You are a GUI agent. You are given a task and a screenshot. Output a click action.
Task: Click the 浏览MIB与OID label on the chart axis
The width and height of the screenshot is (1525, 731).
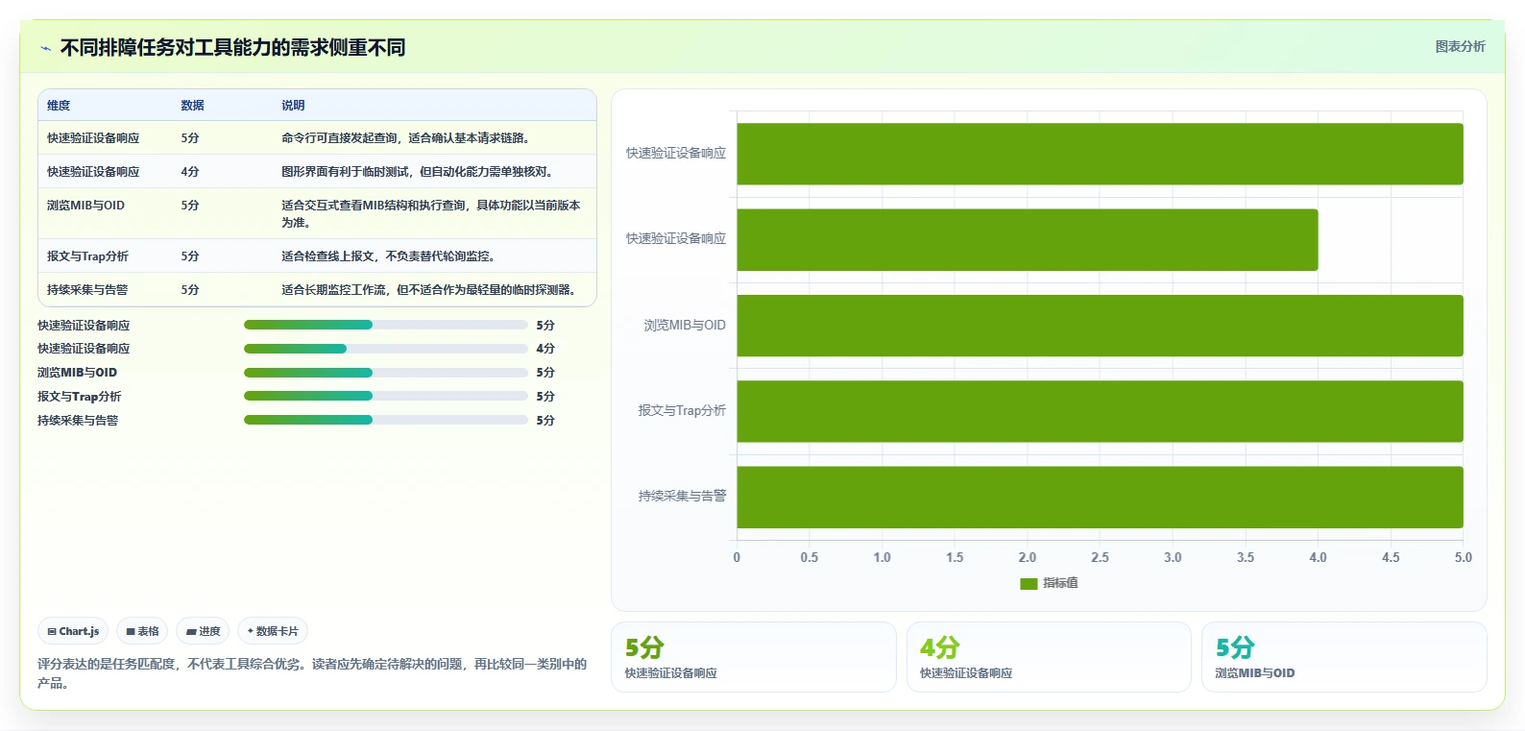pos(685,326)
